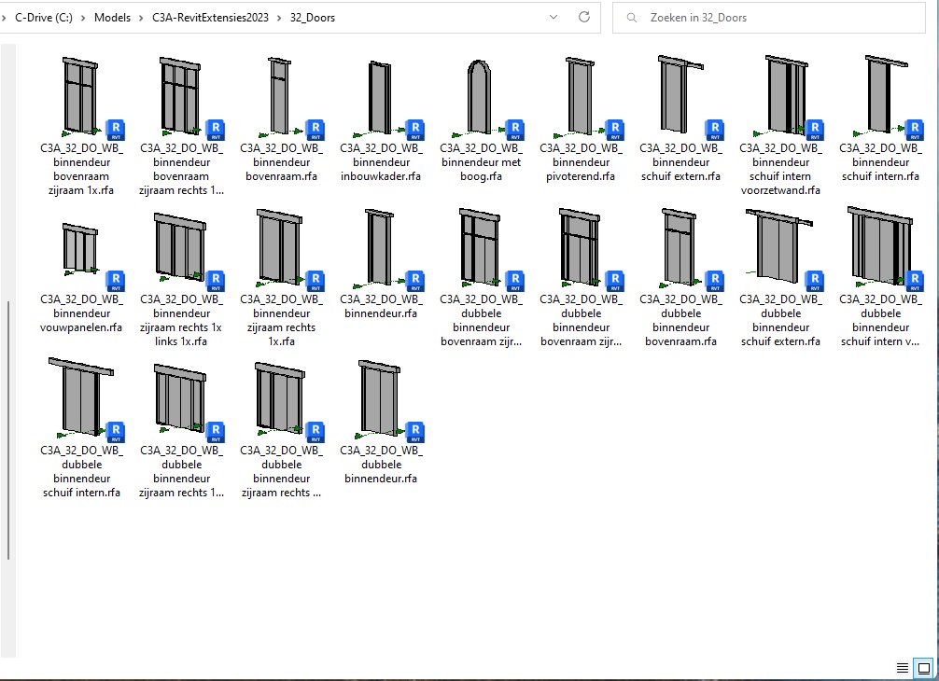Viewport: 939px width, 681px height.
Task: Select binnendeur schuif intern voorzetwand.rfa file
Action: click(x=780, y=97)
